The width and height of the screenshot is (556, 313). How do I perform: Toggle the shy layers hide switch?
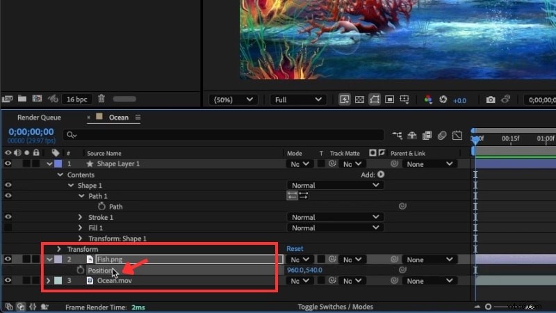coord(411,135)
